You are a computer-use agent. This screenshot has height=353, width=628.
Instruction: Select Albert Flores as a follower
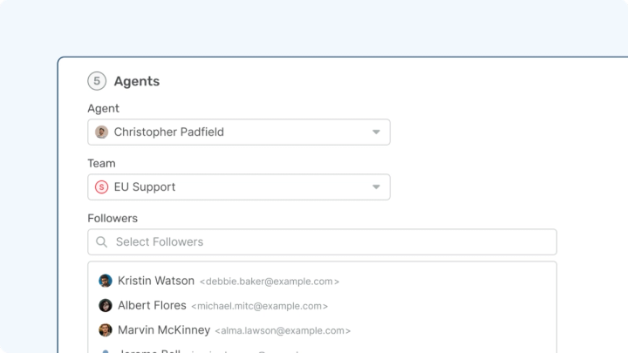point(152,306)
